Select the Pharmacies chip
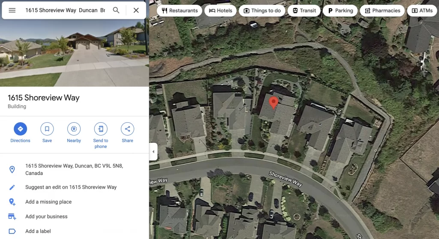Image resolution: width=439 pixels, height=239 pixels. 382,11
